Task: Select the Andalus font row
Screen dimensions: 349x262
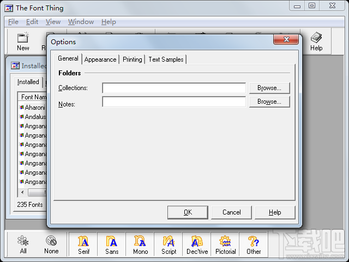Action: point(33,116)
